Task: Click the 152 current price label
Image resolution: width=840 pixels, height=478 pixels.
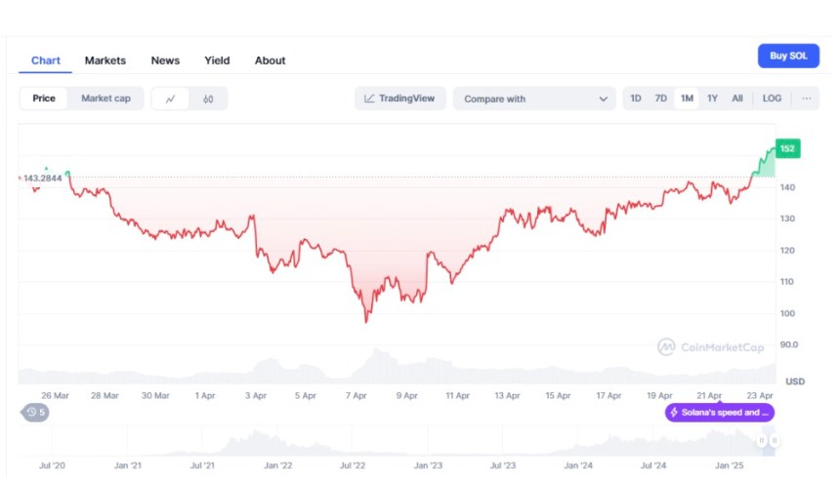Action: coord(787,149)
